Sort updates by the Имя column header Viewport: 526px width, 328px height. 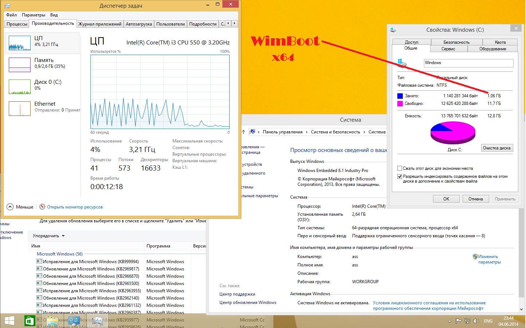[86, 246]
